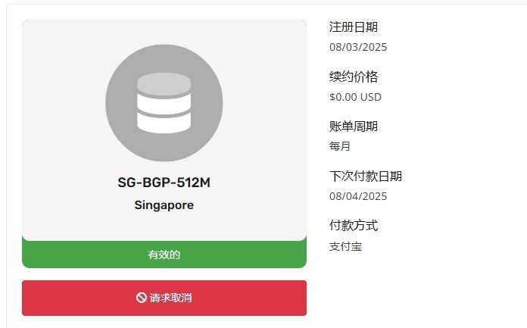Screen dimensions: 527x328
Task: Click the green 有效的 status bar
Action: (x=164, y=255)
